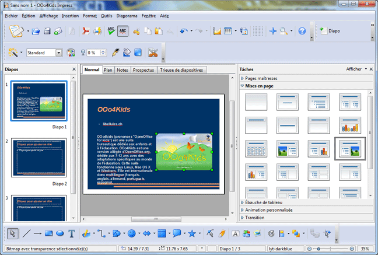Click the Copy icon
The width and height of the screenshot is (378, 255).
point(148,31)
